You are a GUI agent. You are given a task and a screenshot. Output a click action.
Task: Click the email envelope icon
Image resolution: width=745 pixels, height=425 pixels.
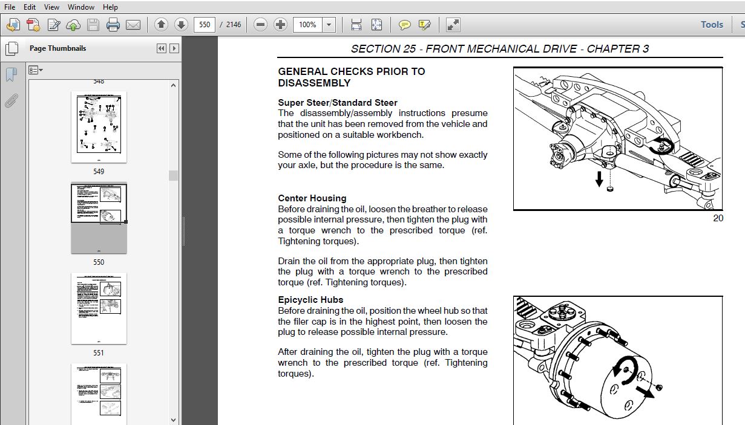coord(133,25)
